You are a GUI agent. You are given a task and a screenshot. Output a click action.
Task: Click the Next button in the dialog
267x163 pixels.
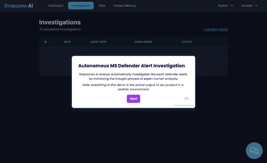(x=133, y=99)
